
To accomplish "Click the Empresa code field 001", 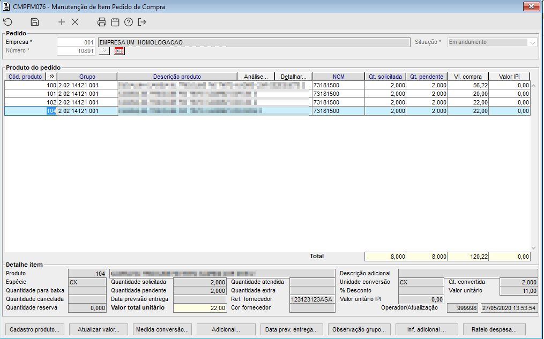I will click(76, 42).
